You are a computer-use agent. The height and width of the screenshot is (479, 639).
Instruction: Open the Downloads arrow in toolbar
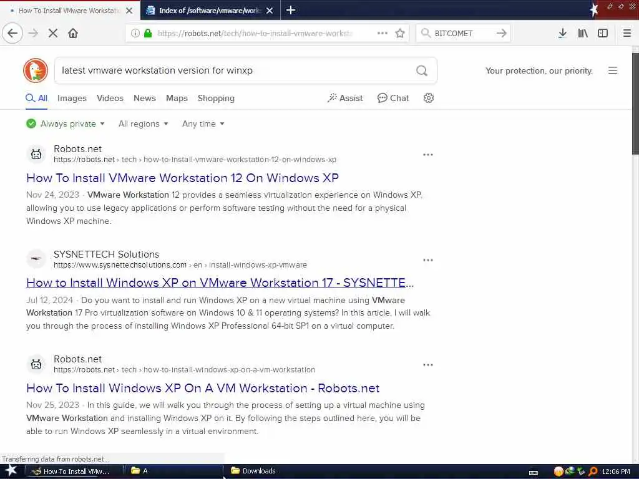point(562,33)
